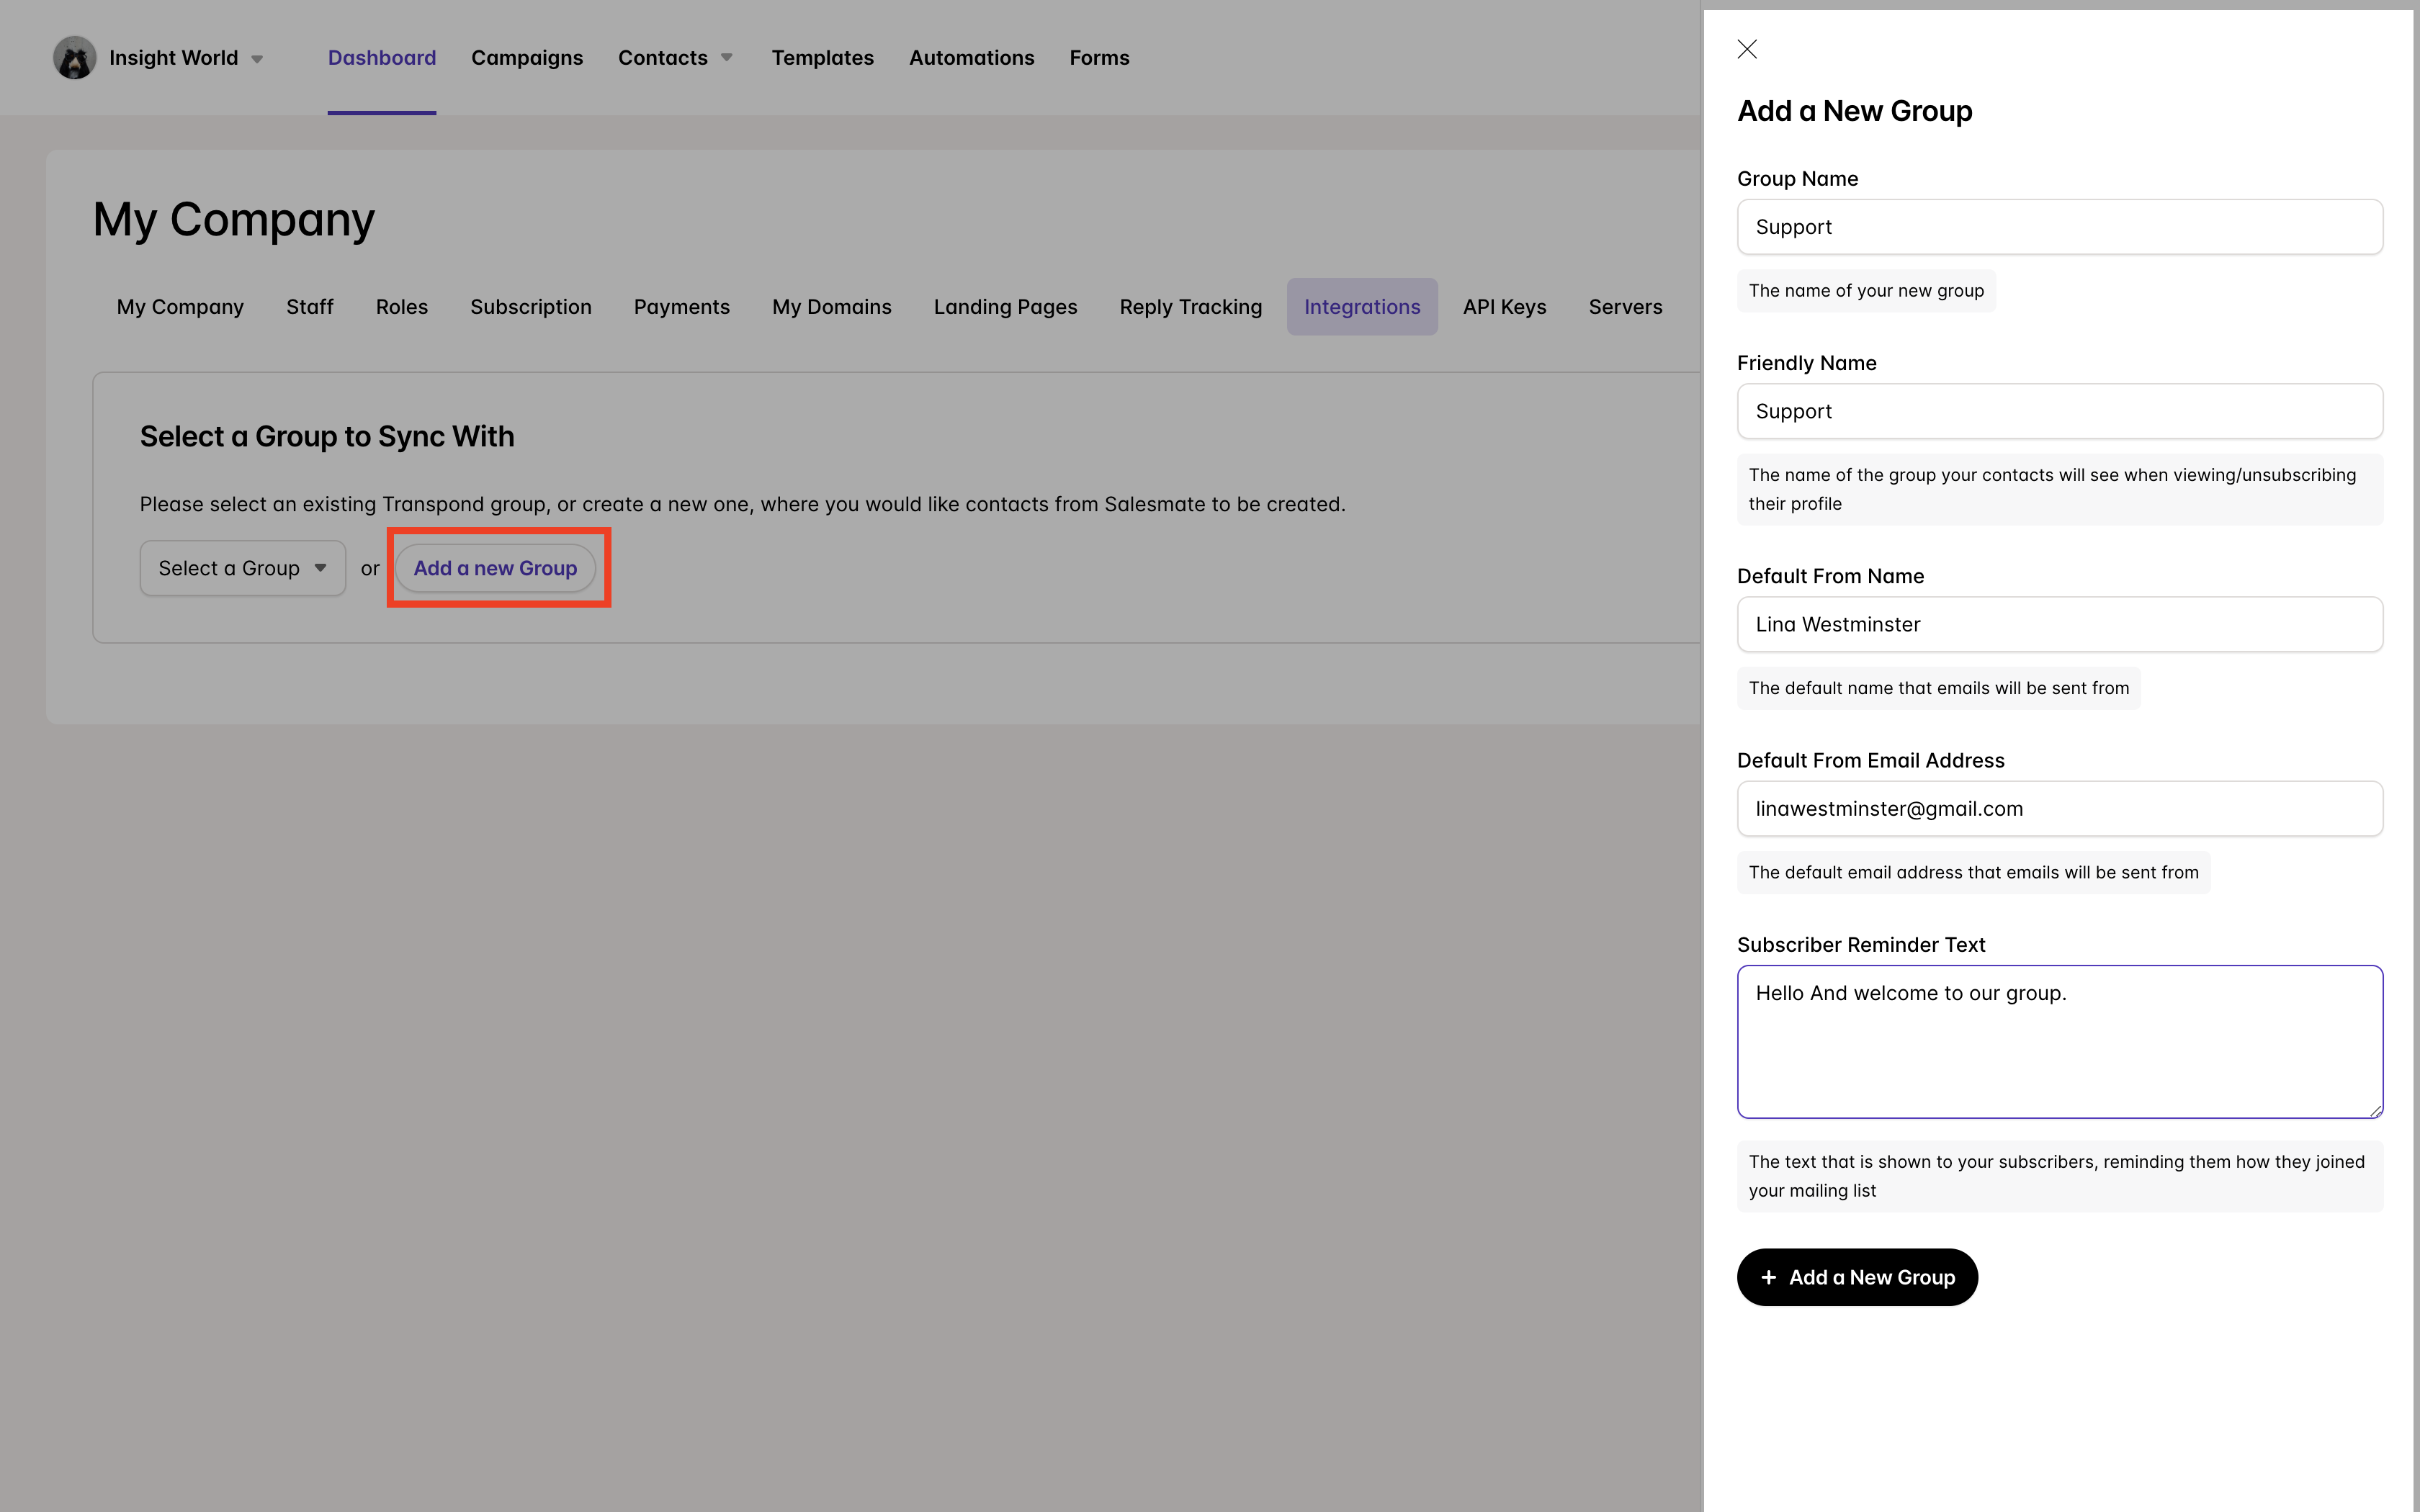Open the Payments tab
This screenshot has width=2420, height=1512.
pyautogui.click(x=682, y=307)
